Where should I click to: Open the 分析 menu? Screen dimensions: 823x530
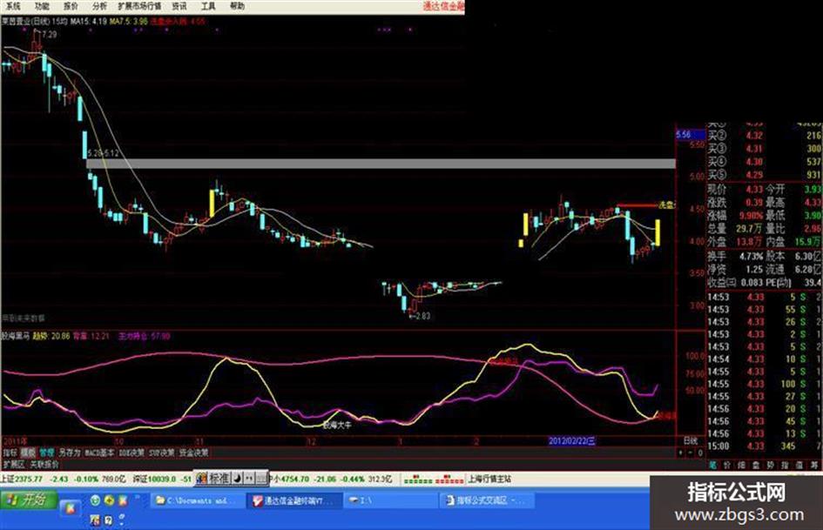[x=99, y=6]
